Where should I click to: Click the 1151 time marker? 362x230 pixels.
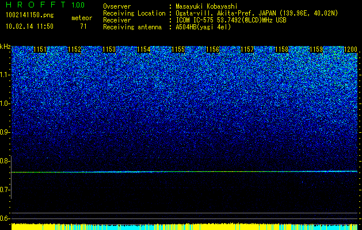[40, 49]
